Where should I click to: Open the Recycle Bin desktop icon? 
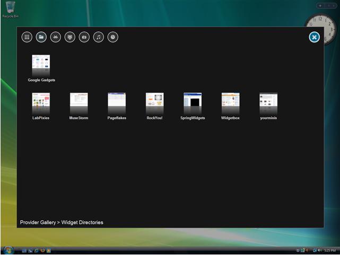pos(10,10)
